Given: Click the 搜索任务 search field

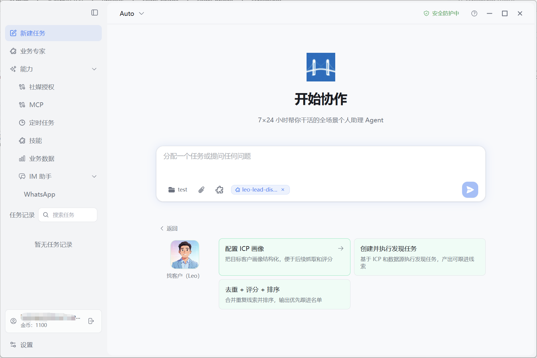Looking at the screenshot, I should 68,215.
